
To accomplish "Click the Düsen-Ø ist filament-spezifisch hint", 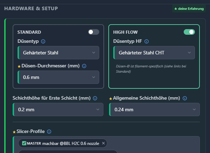I will (151, 69).
